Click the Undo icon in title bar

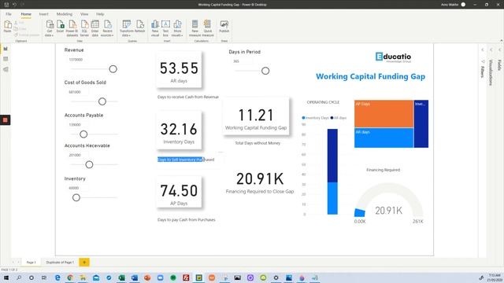[14, 5]
